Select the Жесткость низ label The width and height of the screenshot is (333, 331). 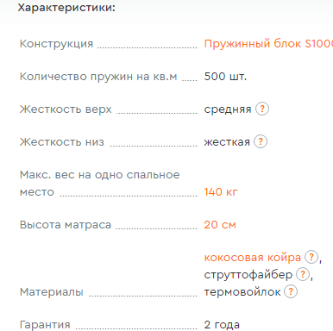click(x=62, y=142)
